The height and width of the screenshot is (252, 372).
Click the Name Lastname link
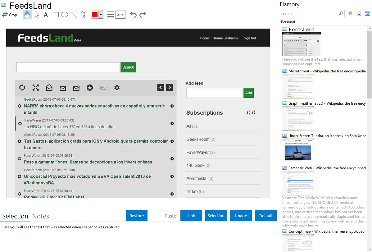pyautogui.click(x=226, y=38)
